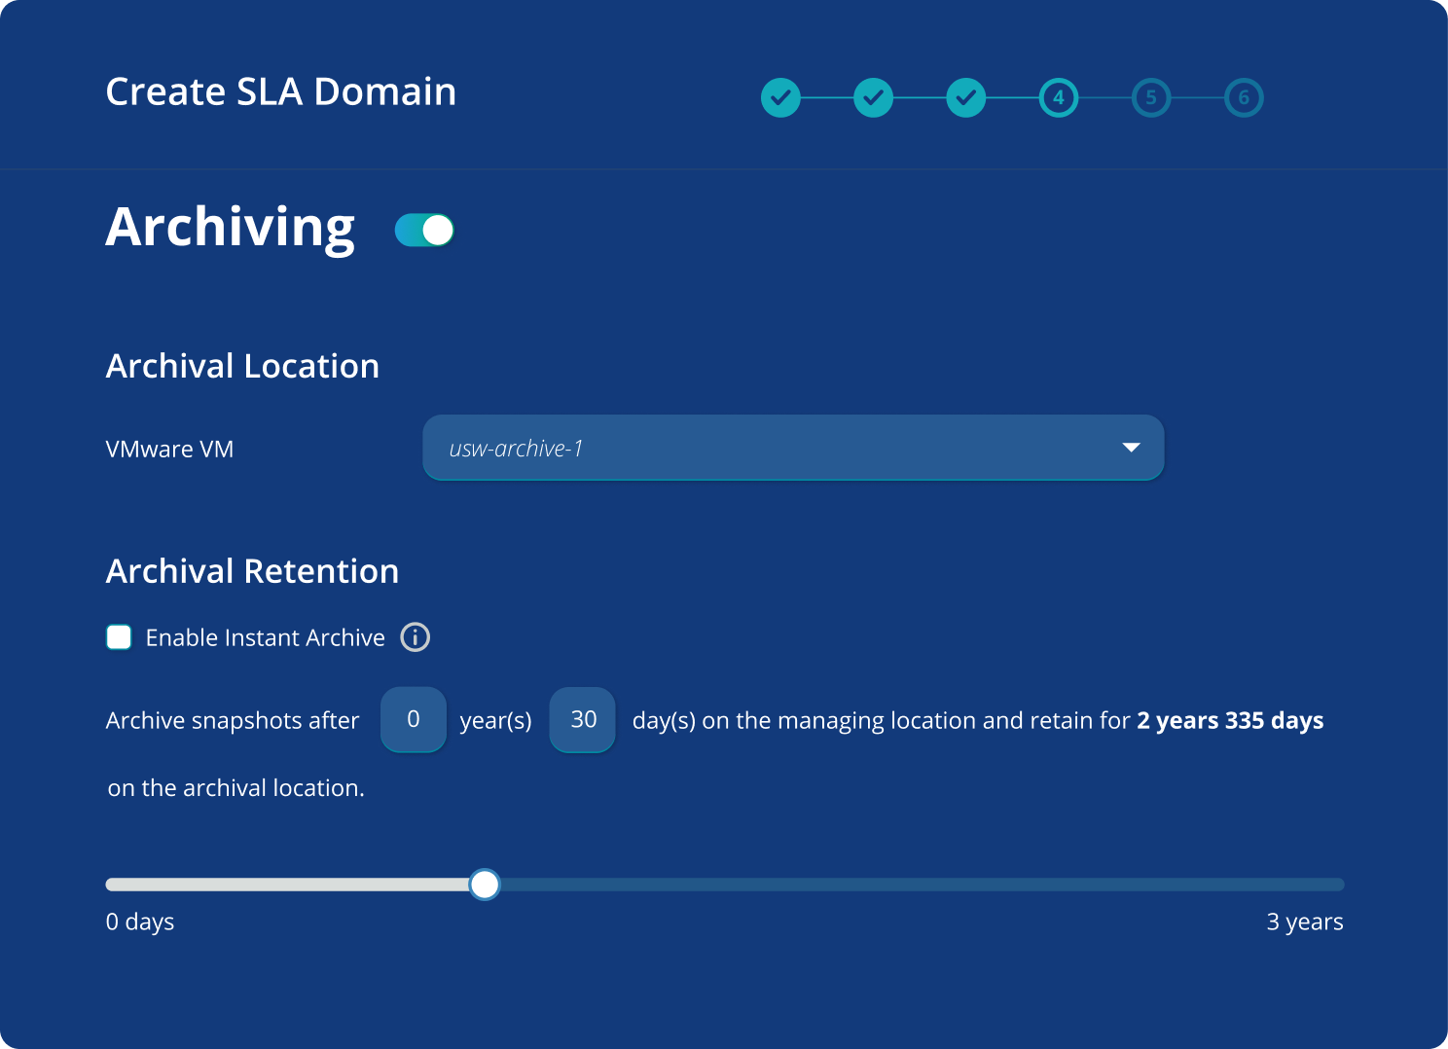The height and width of the screenshot is (1049, 1448).
Task: Click the third completed step checkmark
Action: pos(965,97)
